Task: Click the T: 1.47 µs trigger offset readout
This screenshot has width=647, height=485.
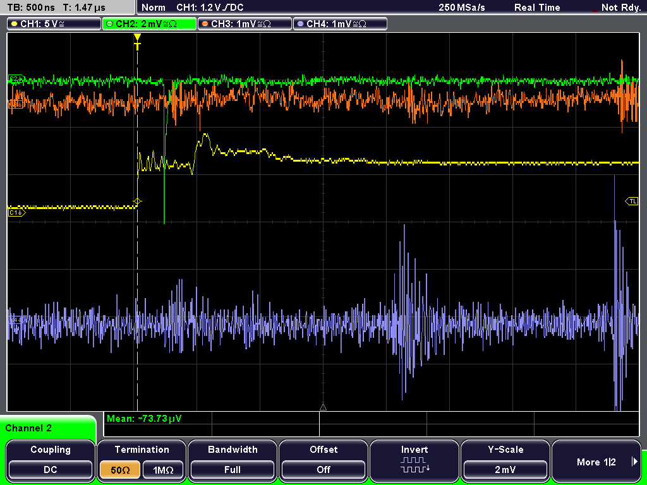Action: [84, 8]
